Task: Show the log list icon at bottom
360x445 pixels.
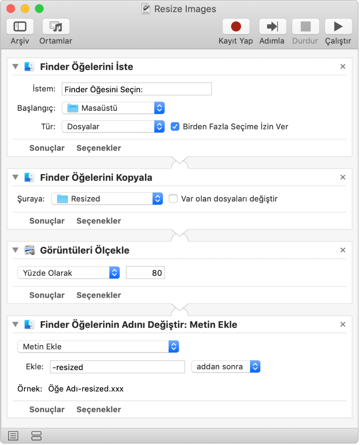Action: [13, 436]
